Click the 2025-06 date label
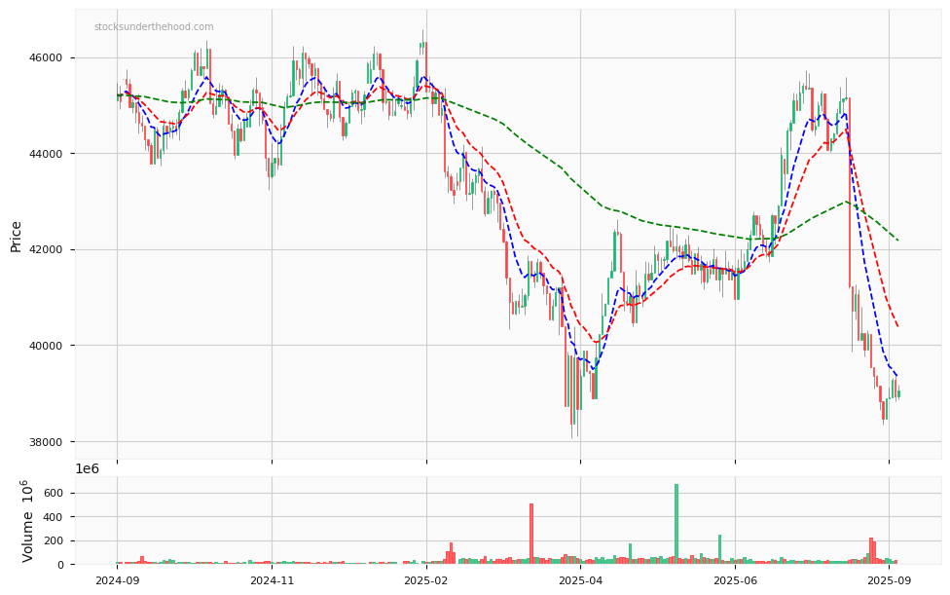Image resolution: width=950 pixels, height=595 pixels. click(735, 580)
